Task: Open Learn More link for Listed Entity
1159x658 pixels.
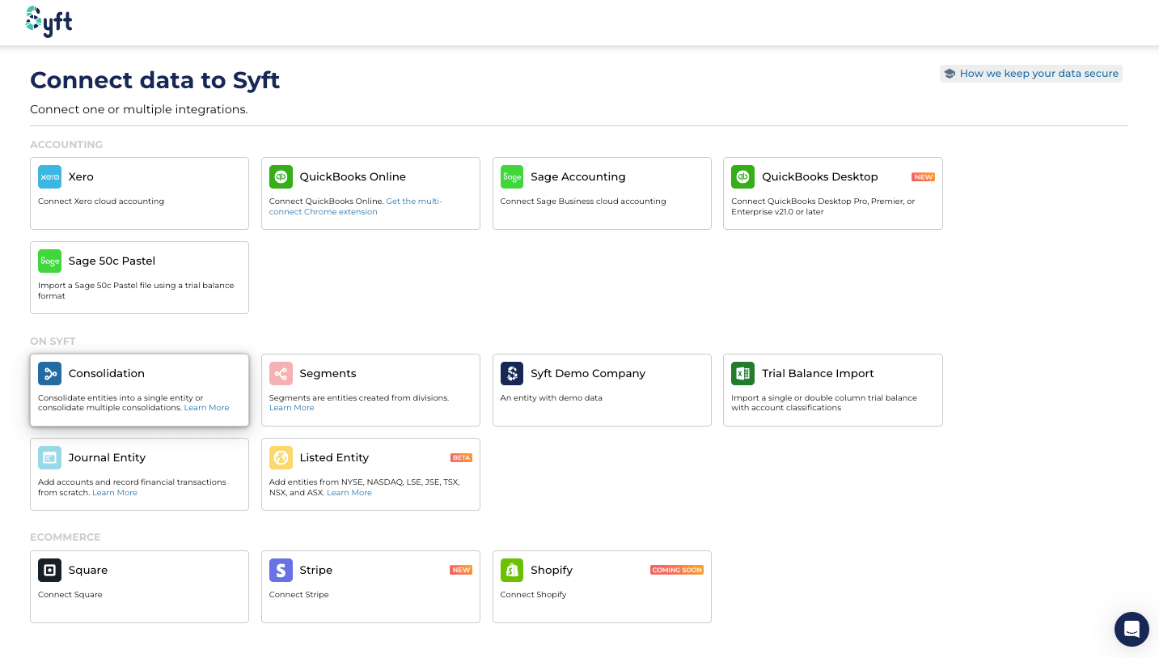Action: point(349,493)
